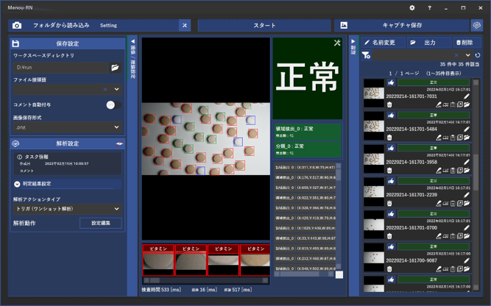491x306 pixels.
Task: Delete entry 20220214-161701-5484 with the trash icon
Action: [389, 138]
